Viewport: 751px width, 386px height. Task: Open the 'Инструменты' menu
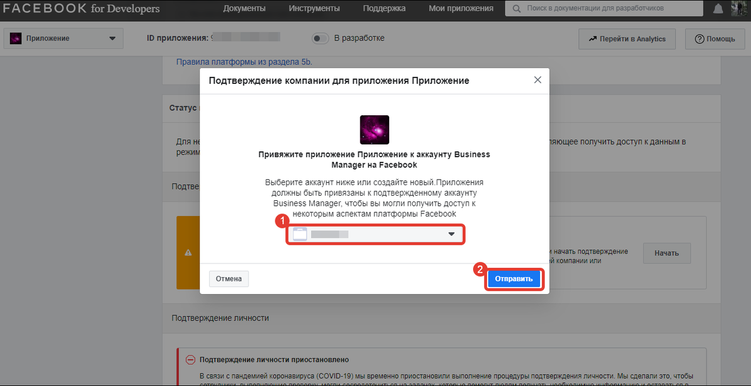point(314,9)
